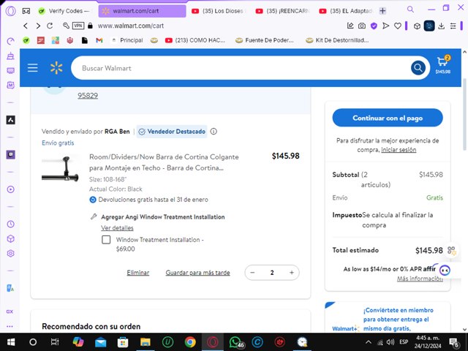This screenshot has width=468, height=351.
Task: Open Ver detalles link
Action: [x=117, y=227]
